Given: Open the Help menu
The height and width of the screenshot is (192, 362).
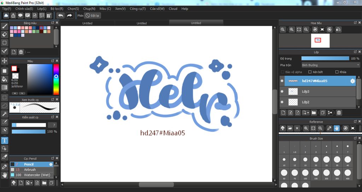Looking at the screenshot, I should tap(185, 8).
